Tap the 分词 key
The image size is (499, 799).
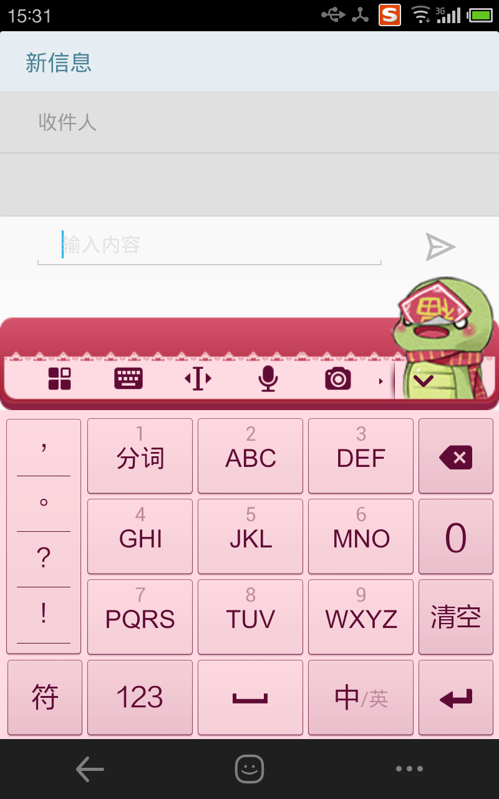coord(140,456)
